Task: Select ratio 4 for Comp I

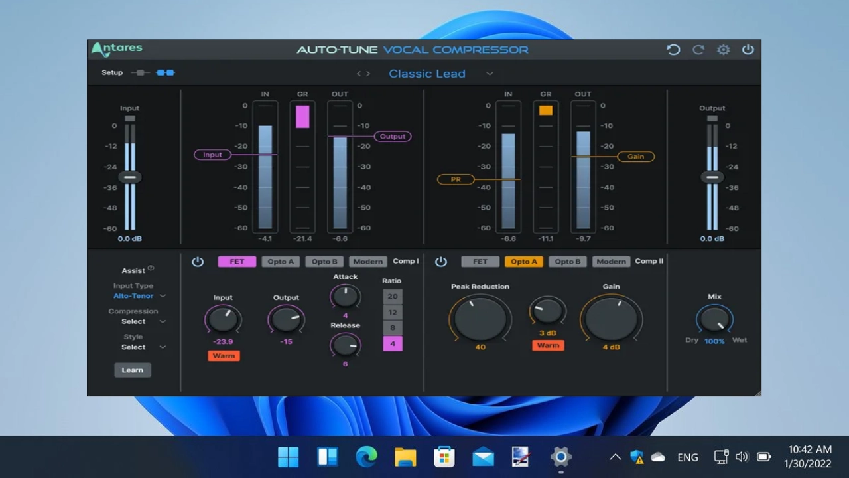Action: coord(393,343)
